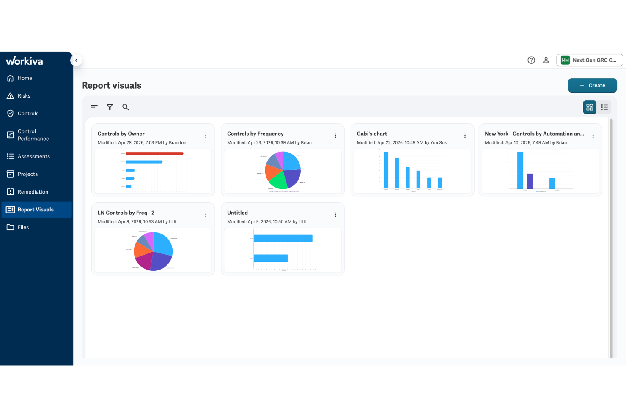Switch to grid card view
Viewport: 626px width, 417px height.
click(590, 107)
